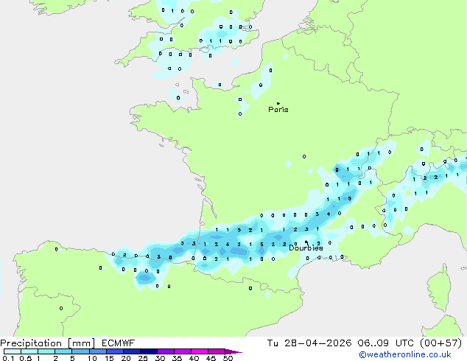This screenshot has height=361, width=467.
Task: Click the Dourbies location label
Action: click(306, 248)
